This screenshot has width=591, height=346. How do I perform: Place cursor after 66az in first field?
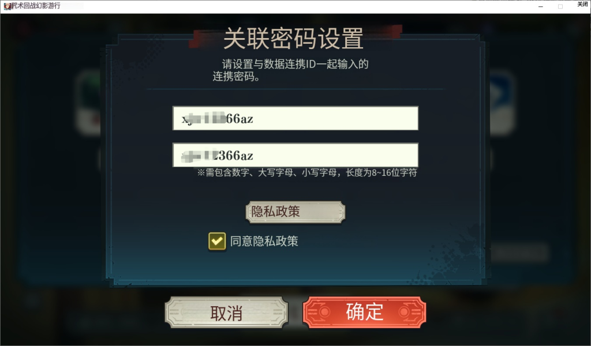(x=254, y=119)
